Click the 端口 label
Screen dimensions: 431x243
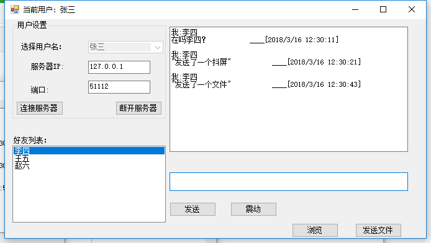point(40,90)
